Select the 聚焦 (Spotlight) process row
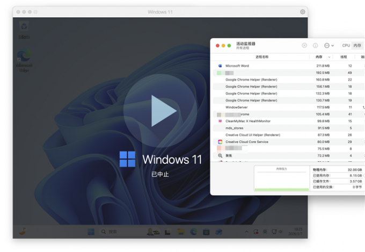The height and width of the screenshot is (252, 365). pos(289,155)
